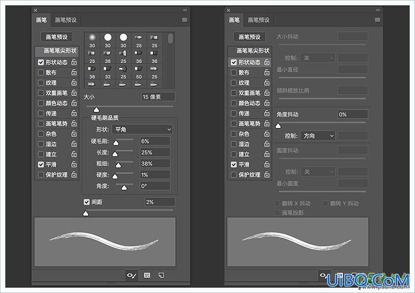Toggle lock icon for 平滑 in right panel
Image resolution: width=415 pixels, height=293 pixels.
tap(267, 164)
